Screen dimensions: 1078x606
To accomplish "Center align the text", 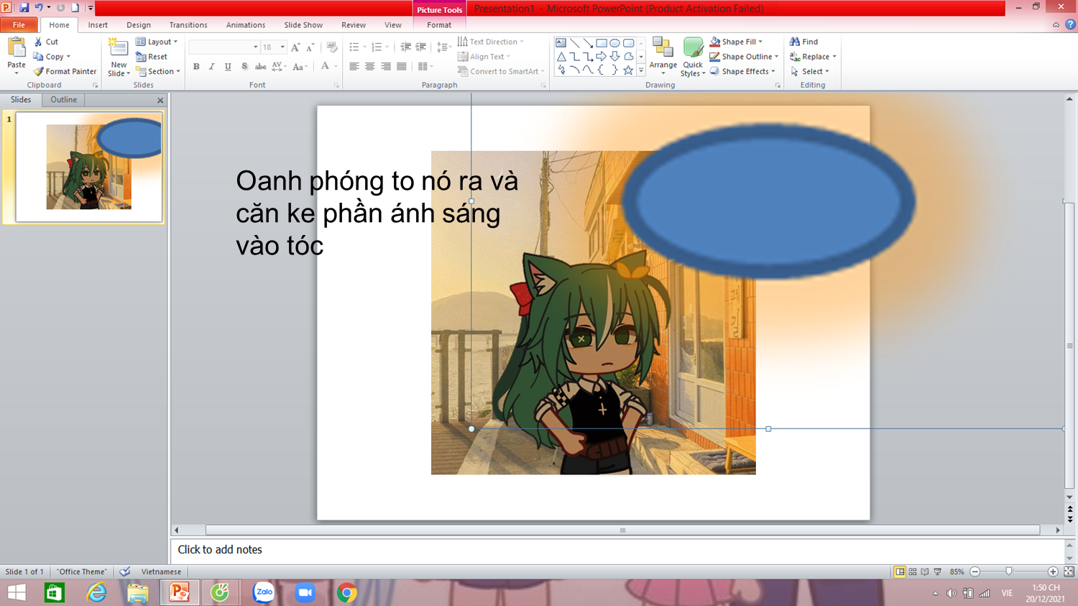I will (x=370, y=67).
